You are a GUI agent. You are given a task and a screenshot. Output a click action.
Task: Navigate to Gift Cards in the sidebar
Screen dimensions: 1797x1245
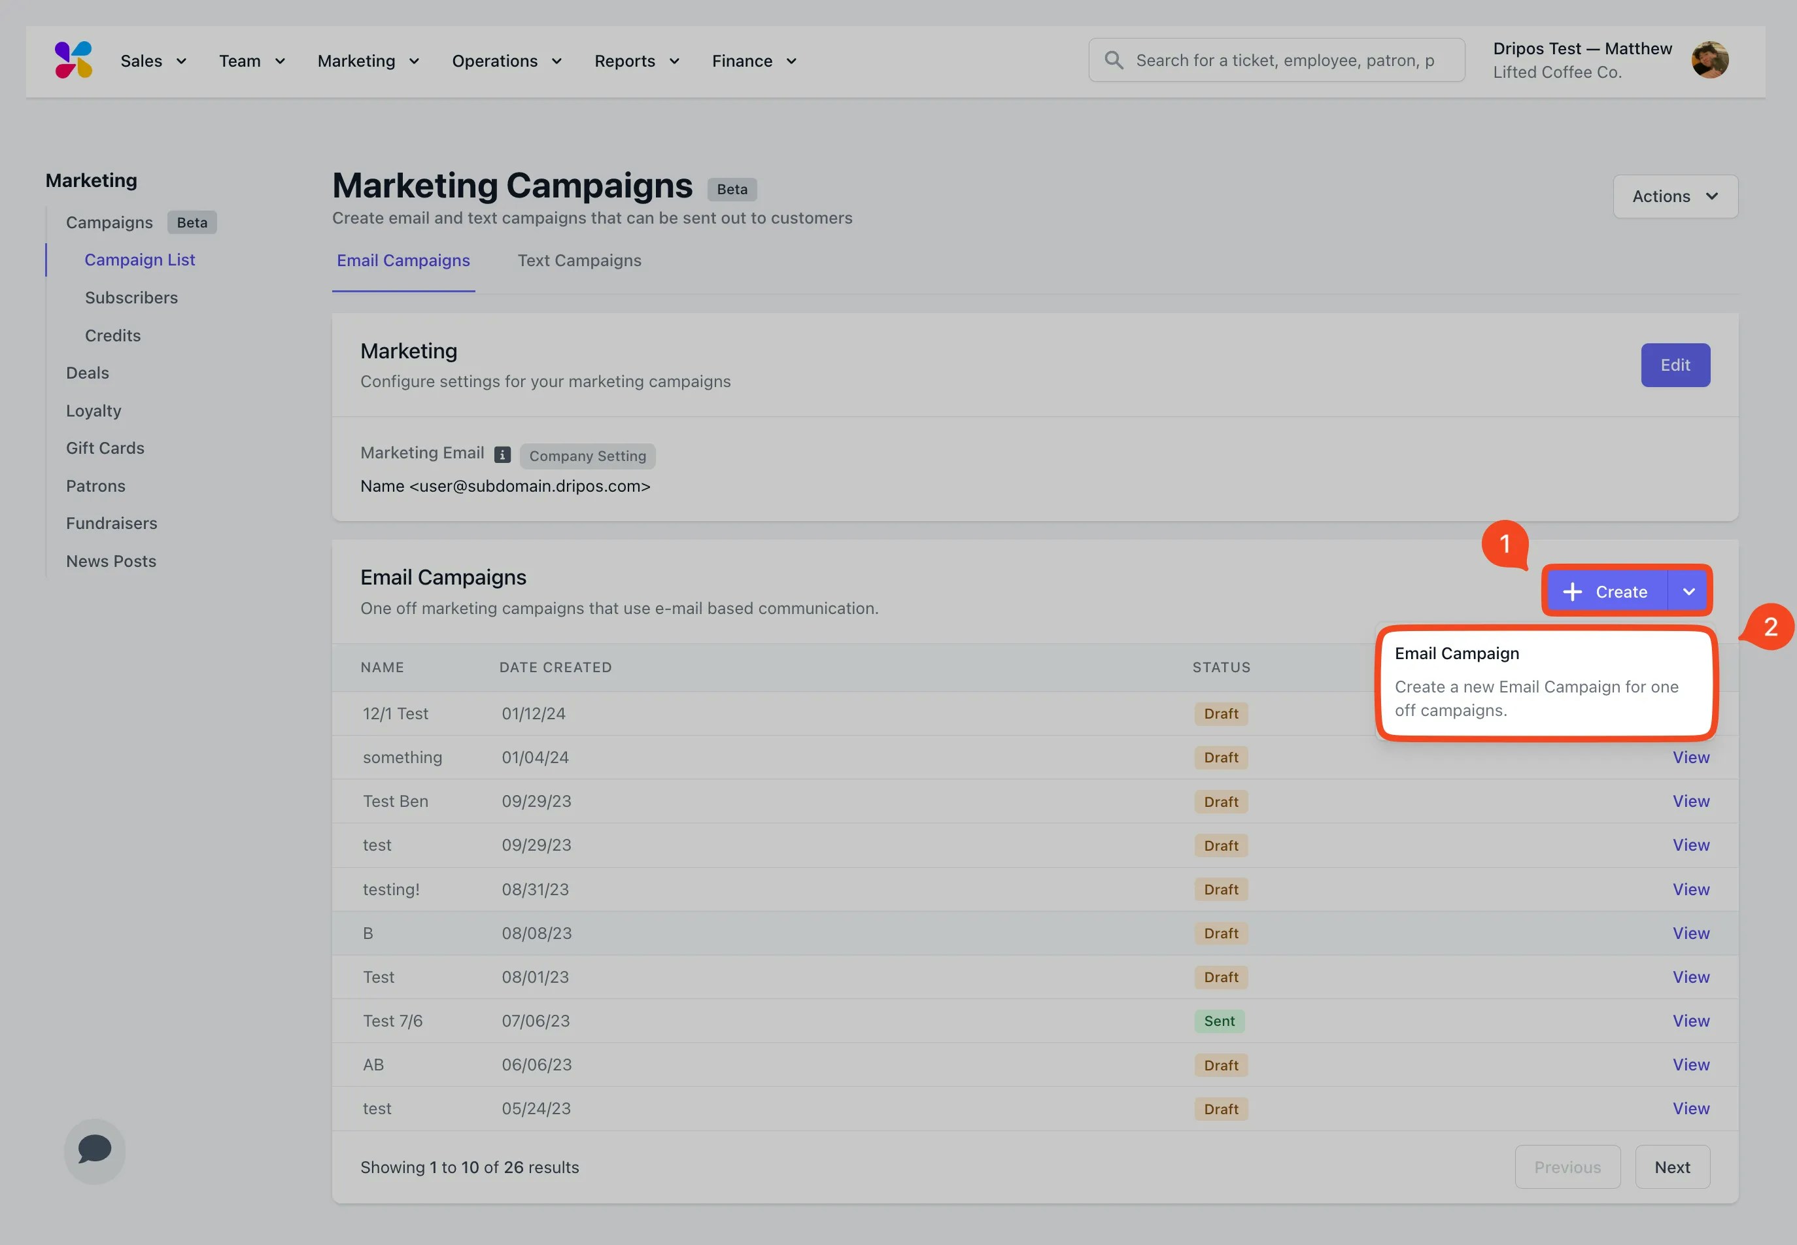(x=105, y=448)
